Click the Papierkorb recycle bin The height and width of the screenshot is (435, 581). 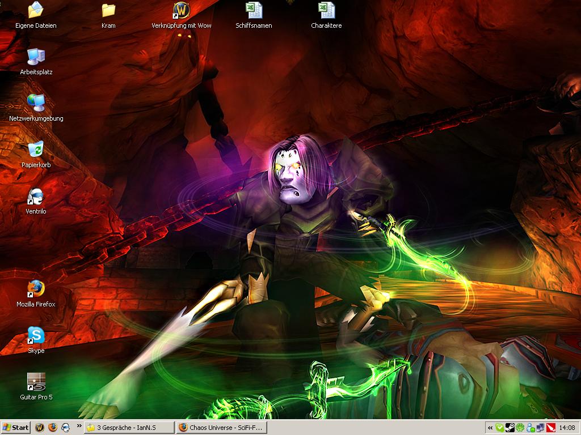click(36, 150)
